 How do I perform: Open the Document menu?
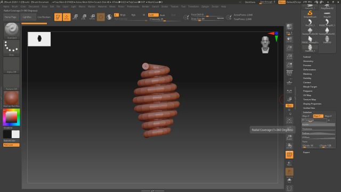tap(34, 6)
